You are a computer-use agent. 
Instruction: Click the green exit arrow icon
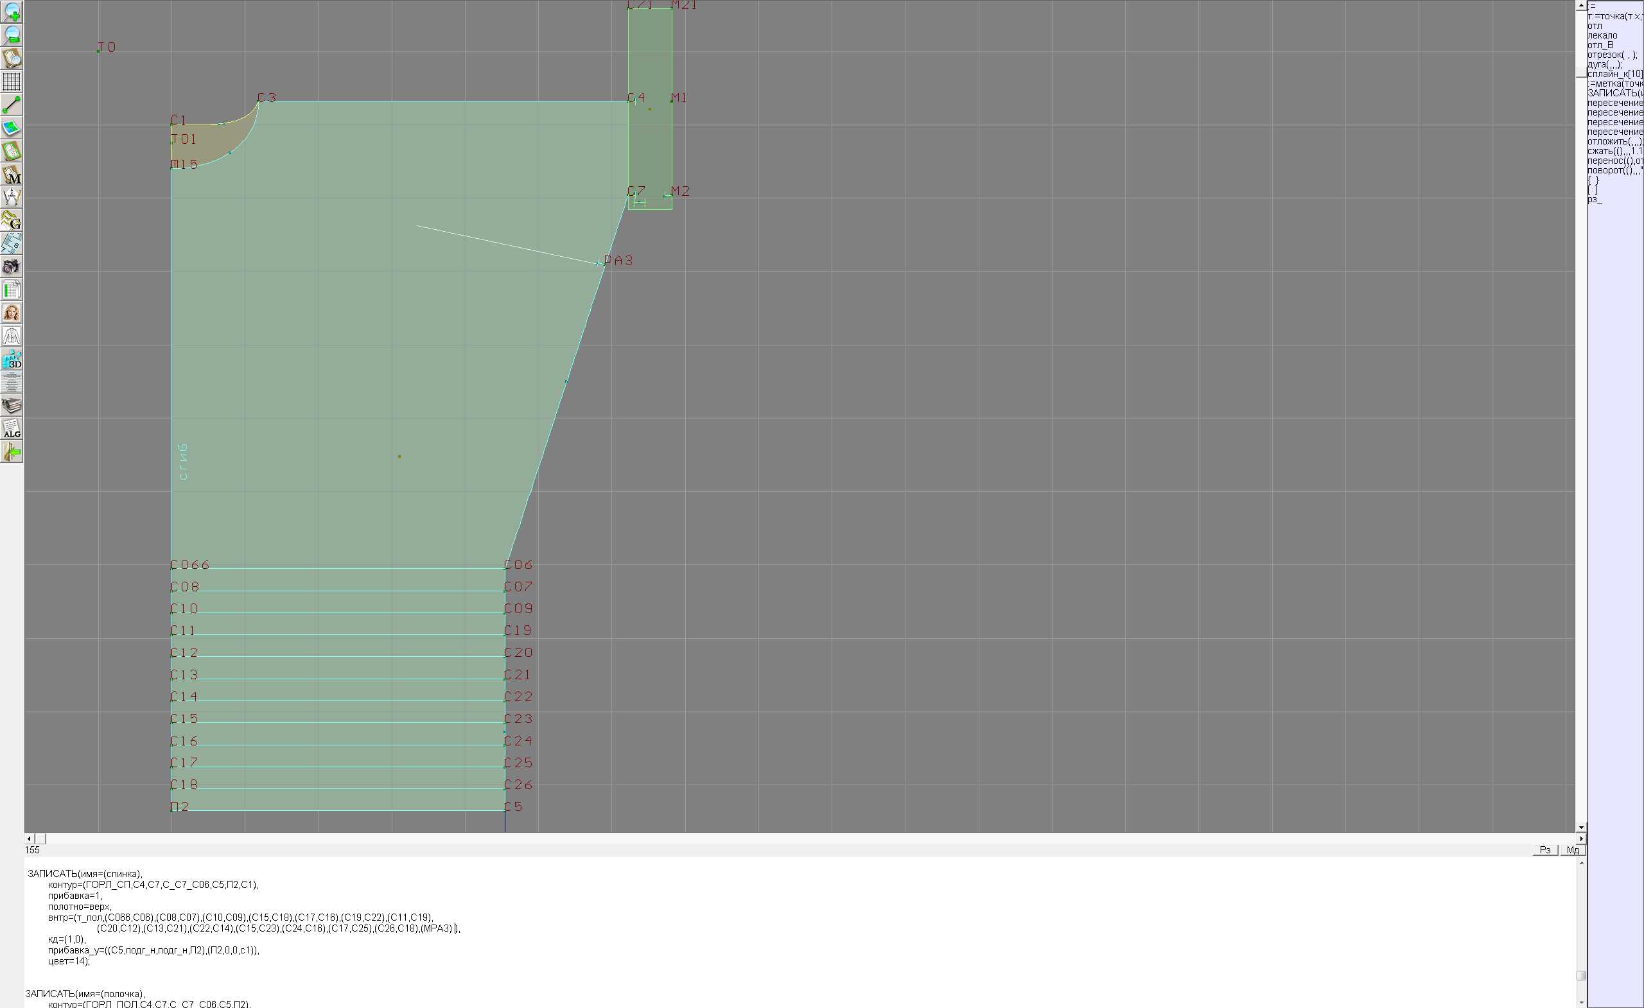tap(12, 451)
